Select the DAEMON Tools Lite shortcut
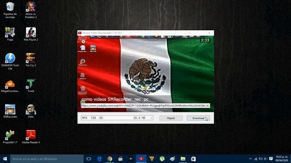The height and width of the screenshot is (163, 291). (10, 62)
